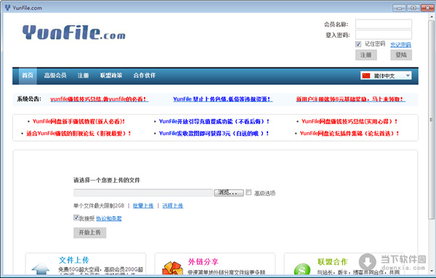Open the 协议和条款 terms link
This screenshot has height=278, width=436.
point(109,218)
